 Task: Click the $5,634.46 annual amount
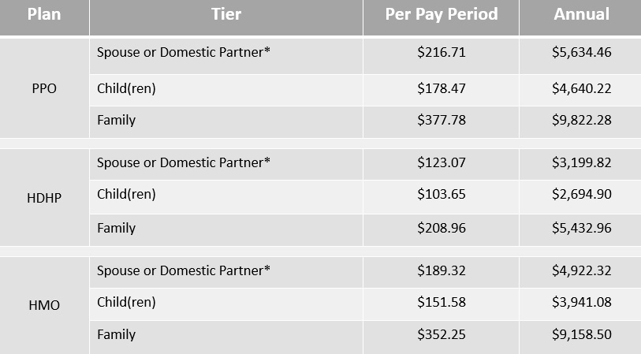tap(581, 52)
